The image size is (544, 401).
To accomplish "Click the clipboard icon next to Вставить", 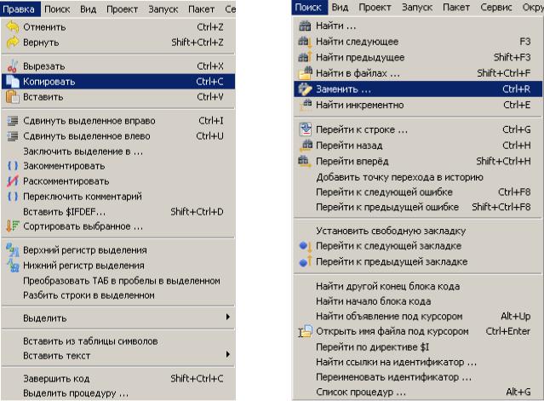I will (x=13, y=97).
